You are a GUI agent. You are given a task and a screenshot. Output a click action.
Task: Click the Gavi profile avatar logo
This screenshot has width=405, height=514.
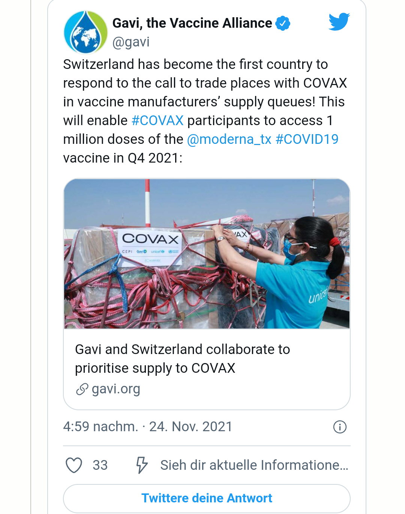pyautogui.click(x=86, y=33)
